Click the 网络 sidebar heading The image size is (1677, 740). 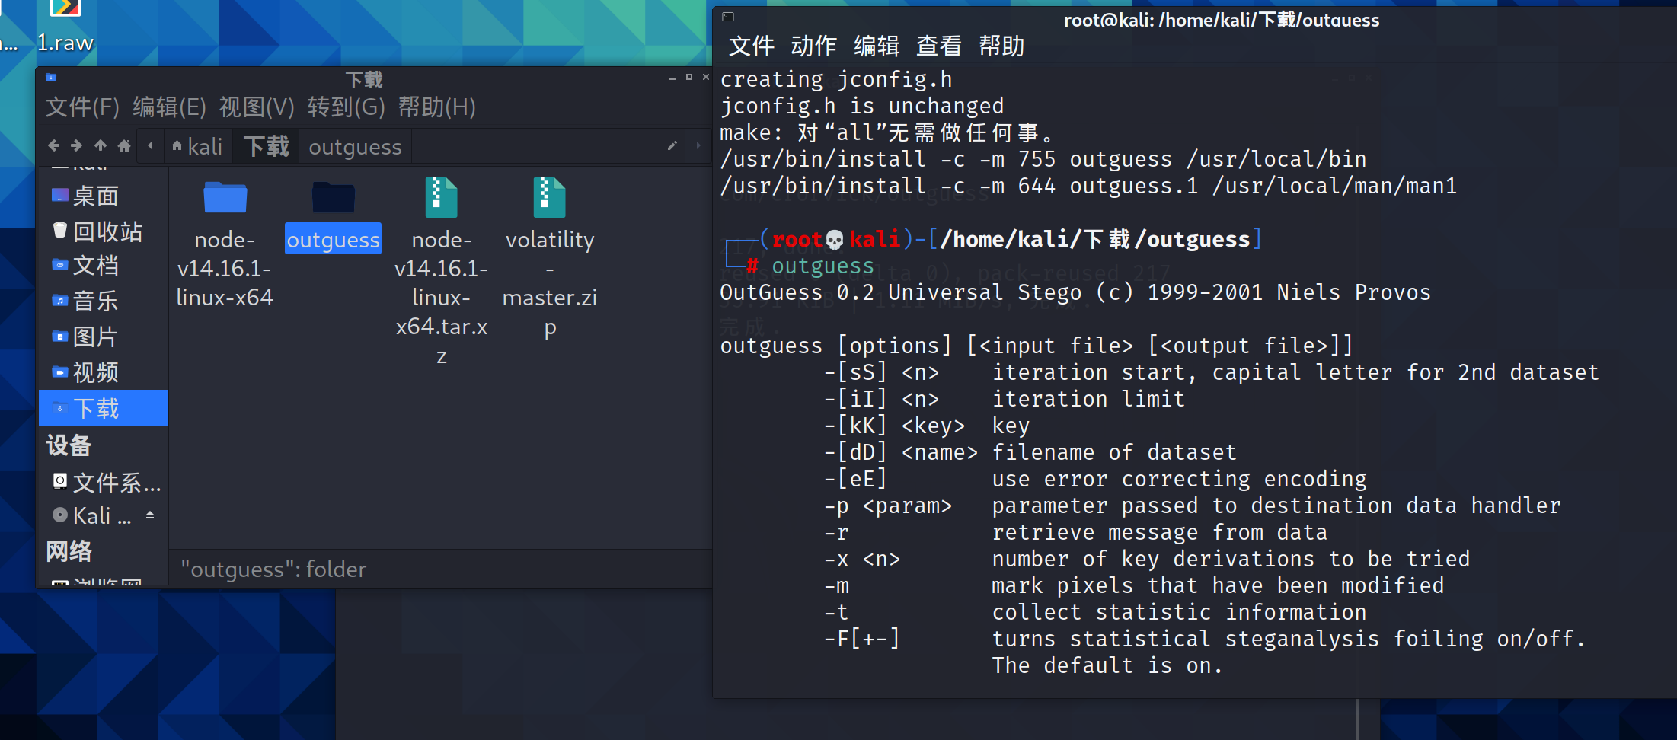coord(69,550)
